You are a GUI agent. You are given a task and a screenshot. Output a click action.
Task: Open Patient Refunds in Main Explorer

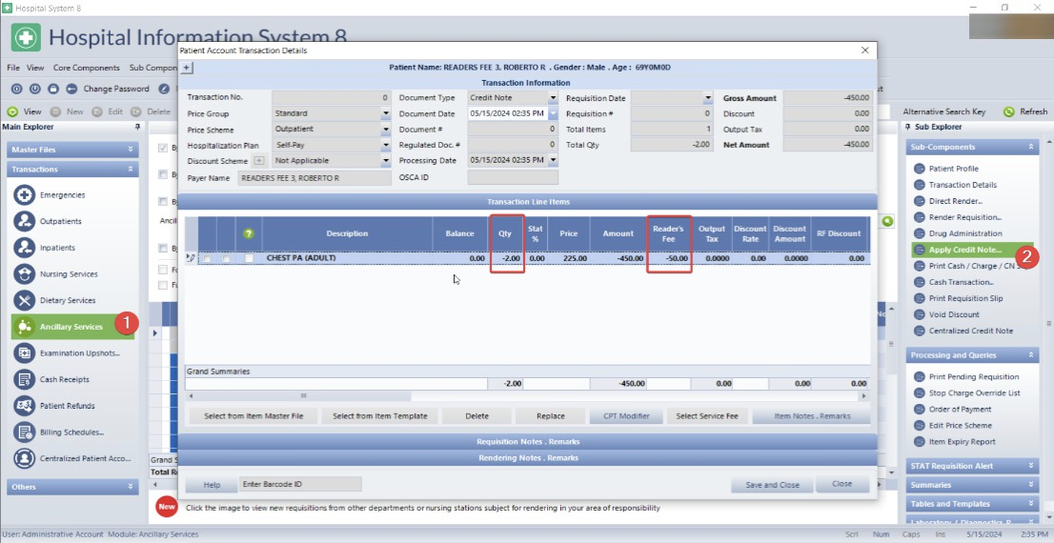tap(67, 406)
